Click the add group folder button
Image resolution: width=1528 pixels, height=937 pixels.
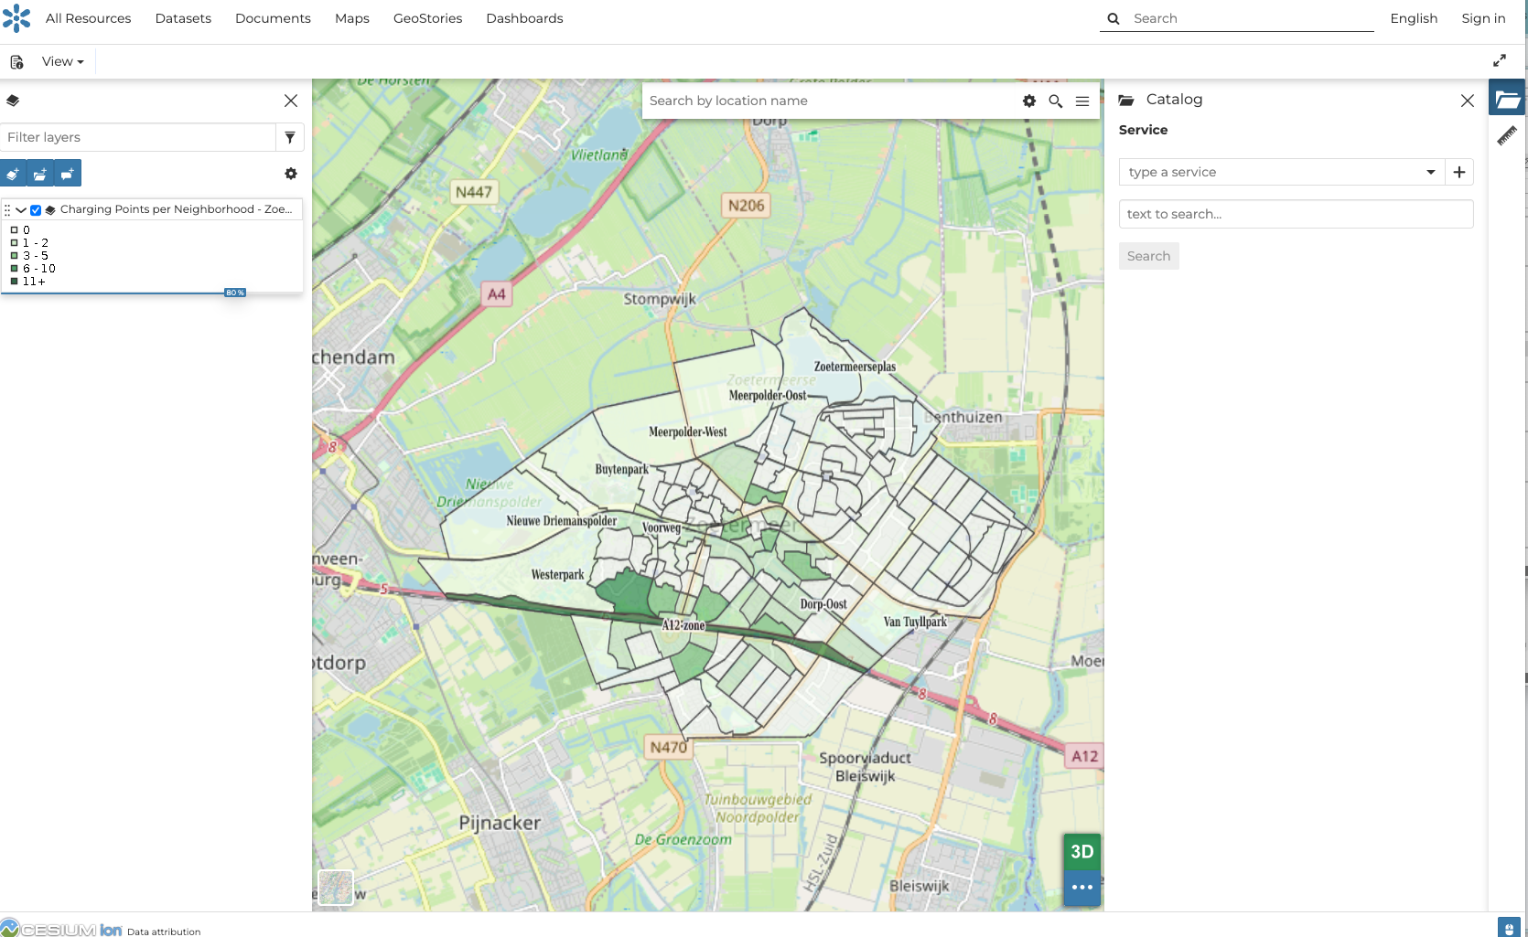[40, 173]
